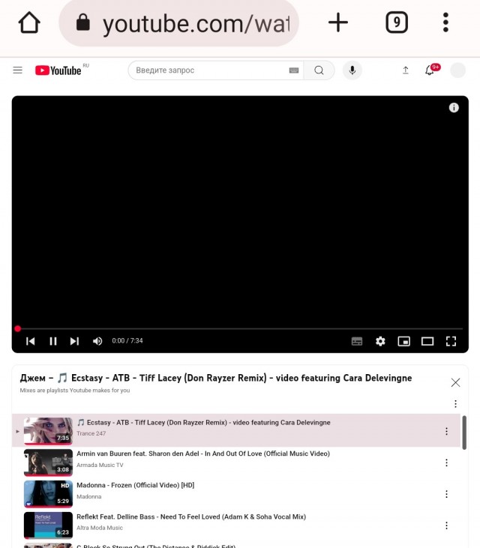Tap the browser home icon
Viewport: 480px width, 548px height.
[x=29, y=22]
